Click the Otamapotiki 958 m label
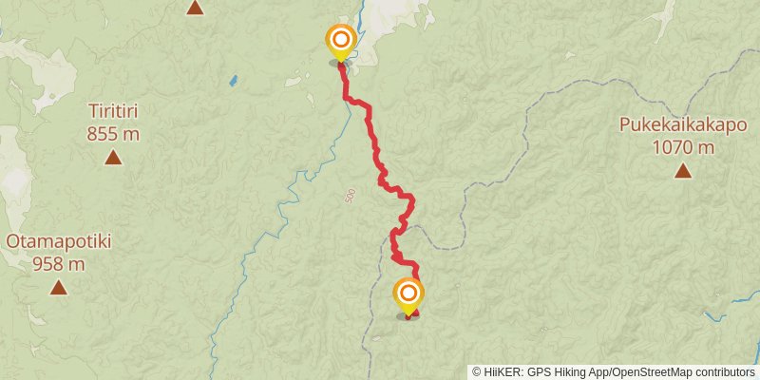The image size is (760, 380). (x=59, y=253)
